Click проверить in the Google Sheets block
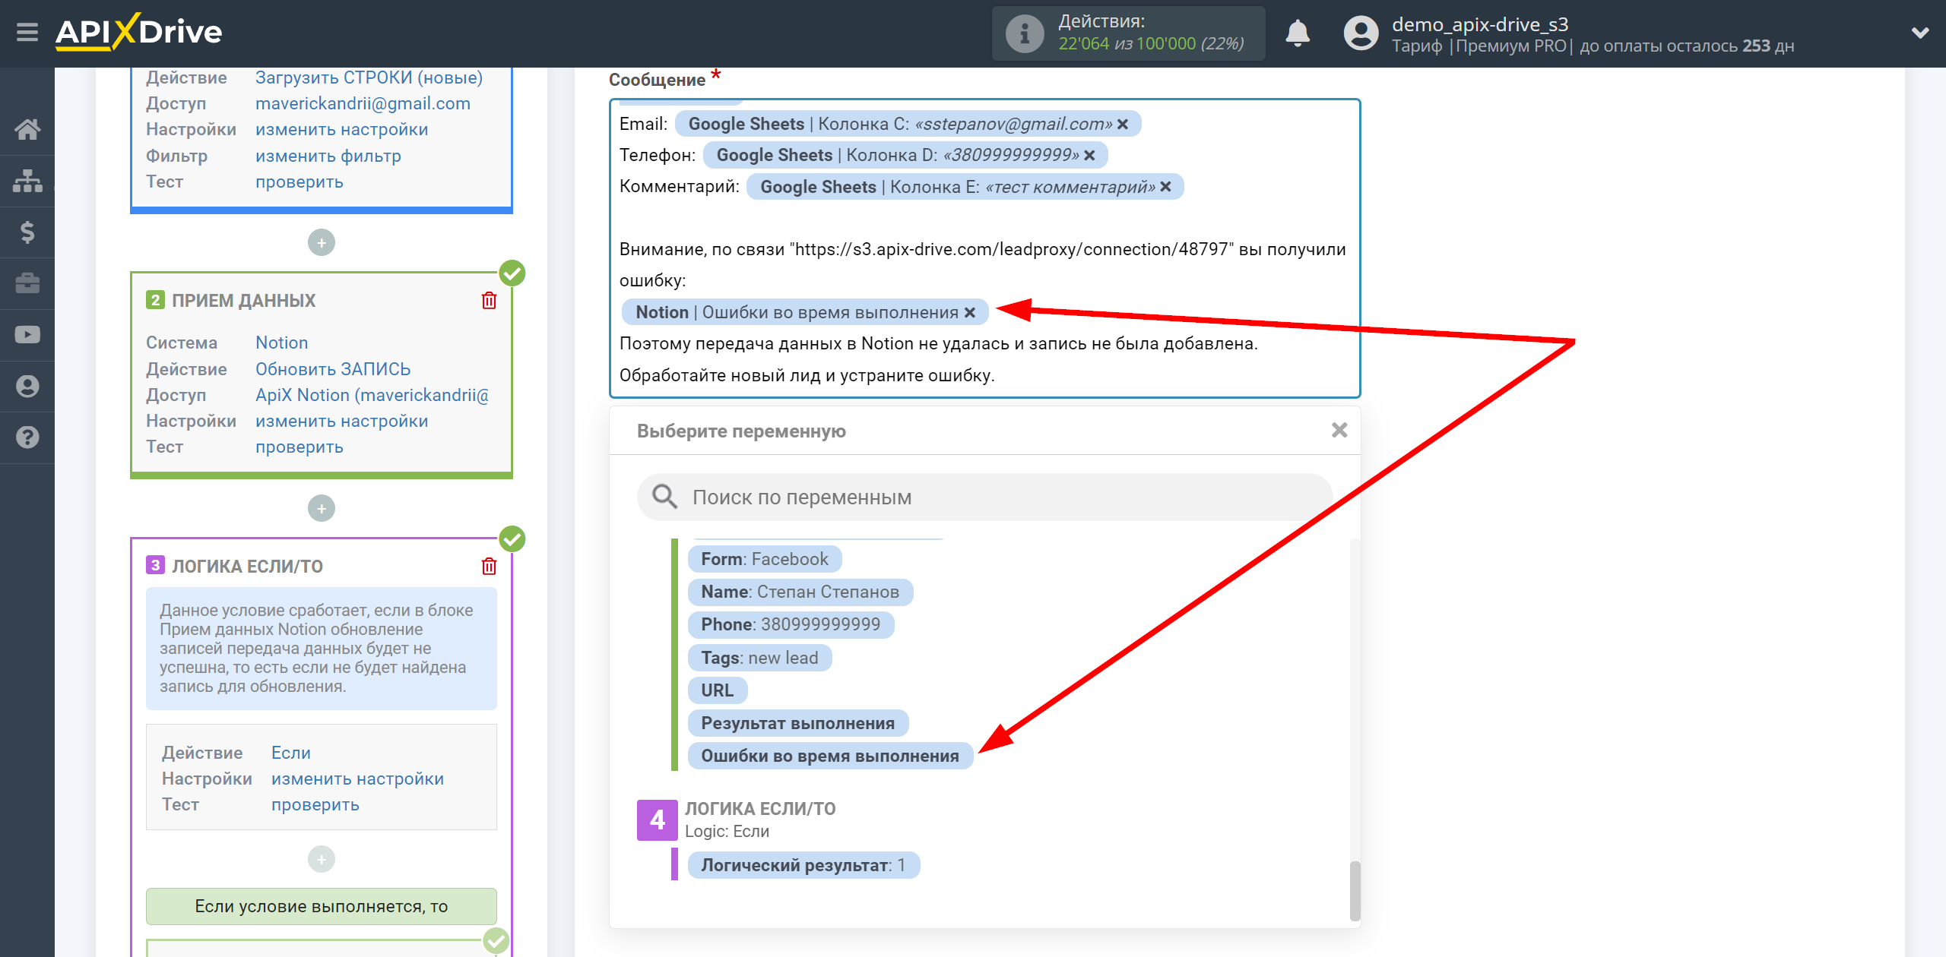 pyautogui.click(x=300, y=182)
